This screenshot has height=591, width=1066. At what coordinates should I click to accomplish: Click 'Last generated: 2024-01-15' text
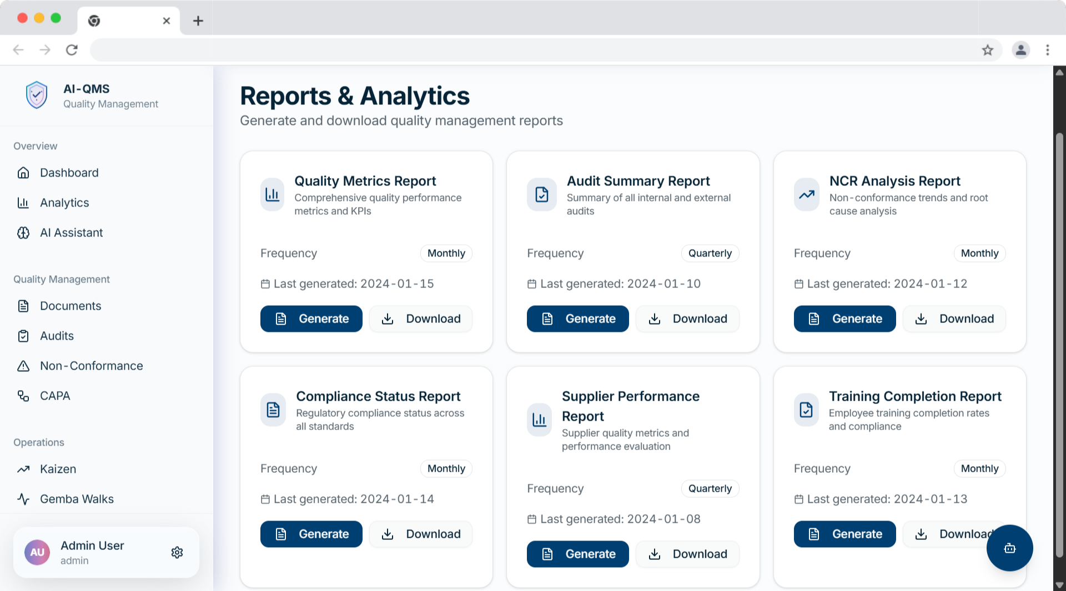(354, 284)
